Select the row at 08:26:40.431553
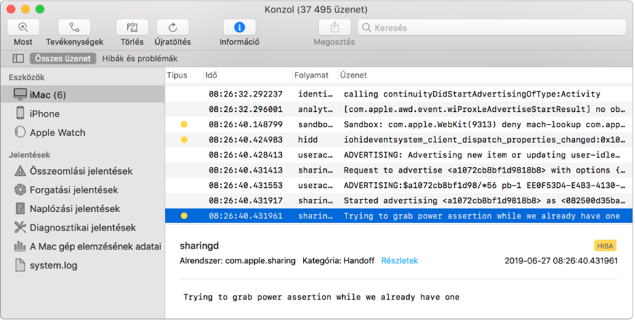 click(x=399, y=185)
